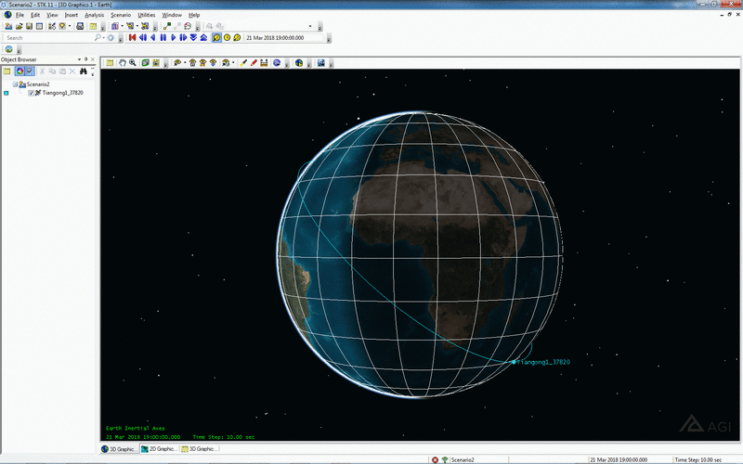Click the yellow properties icon in Object Browser
This screenshot has height=464, width=743.
[7, 71]
